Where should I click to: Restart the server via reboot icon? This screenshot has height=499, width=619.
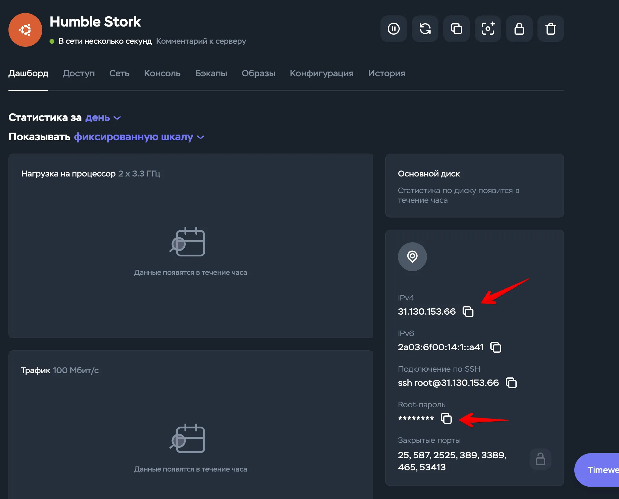pyautogui.click(x=425, y=29)
